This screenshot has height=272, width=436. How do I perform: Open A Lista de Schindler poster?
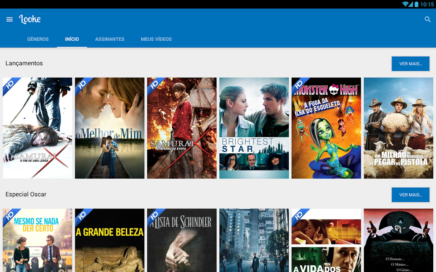click(x=182, y=240)
